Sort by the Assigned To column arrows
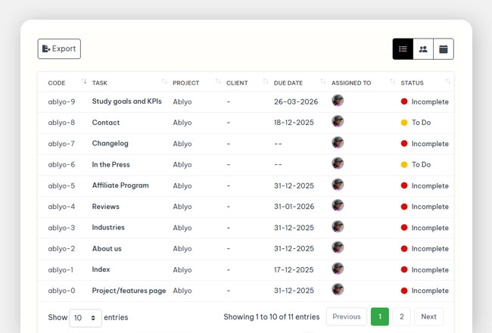The height and width of the screenshot is (333, 492). pyautogui.click(x=392, y=82)
